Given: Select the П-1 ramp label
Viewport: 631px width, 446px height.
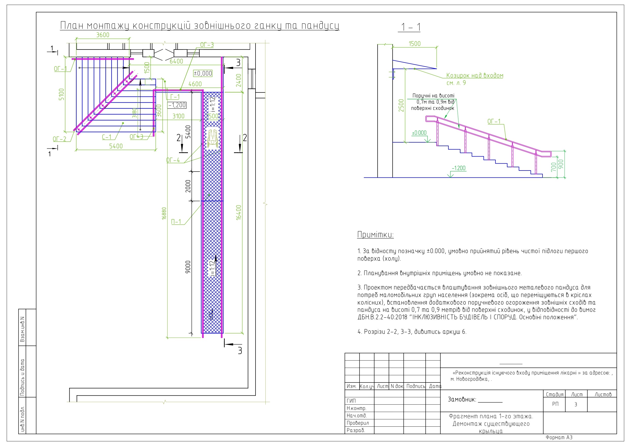Looking at the screenshot, I should 176,222.
